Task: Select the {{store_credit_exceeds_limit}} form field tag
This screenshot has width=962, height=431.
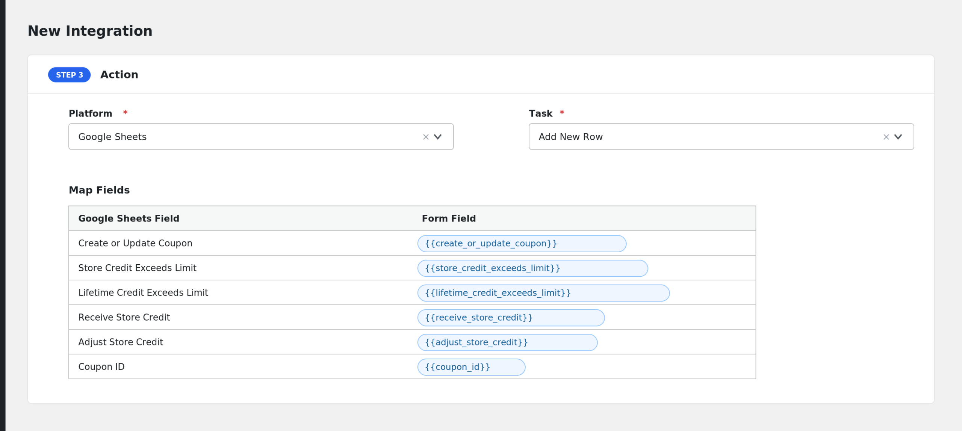Action: coord(532,268)
